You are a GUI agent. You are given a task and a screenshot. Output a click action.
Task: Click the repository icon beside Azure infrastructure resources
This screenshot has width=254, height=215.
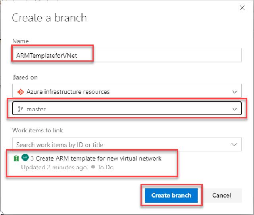[x=21, y=91]
